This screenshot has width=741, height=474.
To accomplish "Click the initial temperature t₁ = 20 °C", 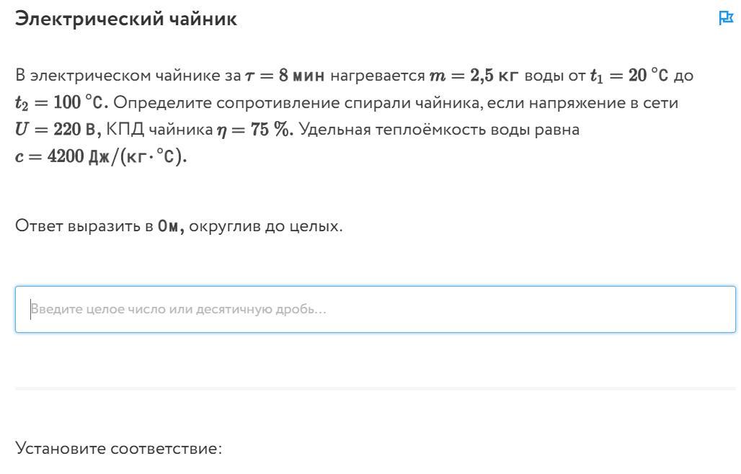I will pos(629,76).
